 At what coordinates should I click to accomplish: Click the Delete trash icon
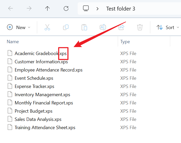click(x=140, y=27)
